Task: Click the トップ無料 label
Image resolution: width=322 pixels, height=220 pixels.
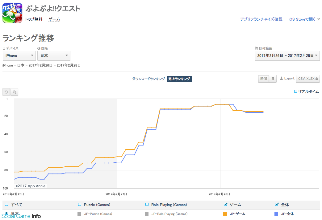Action: pos(34,19)
